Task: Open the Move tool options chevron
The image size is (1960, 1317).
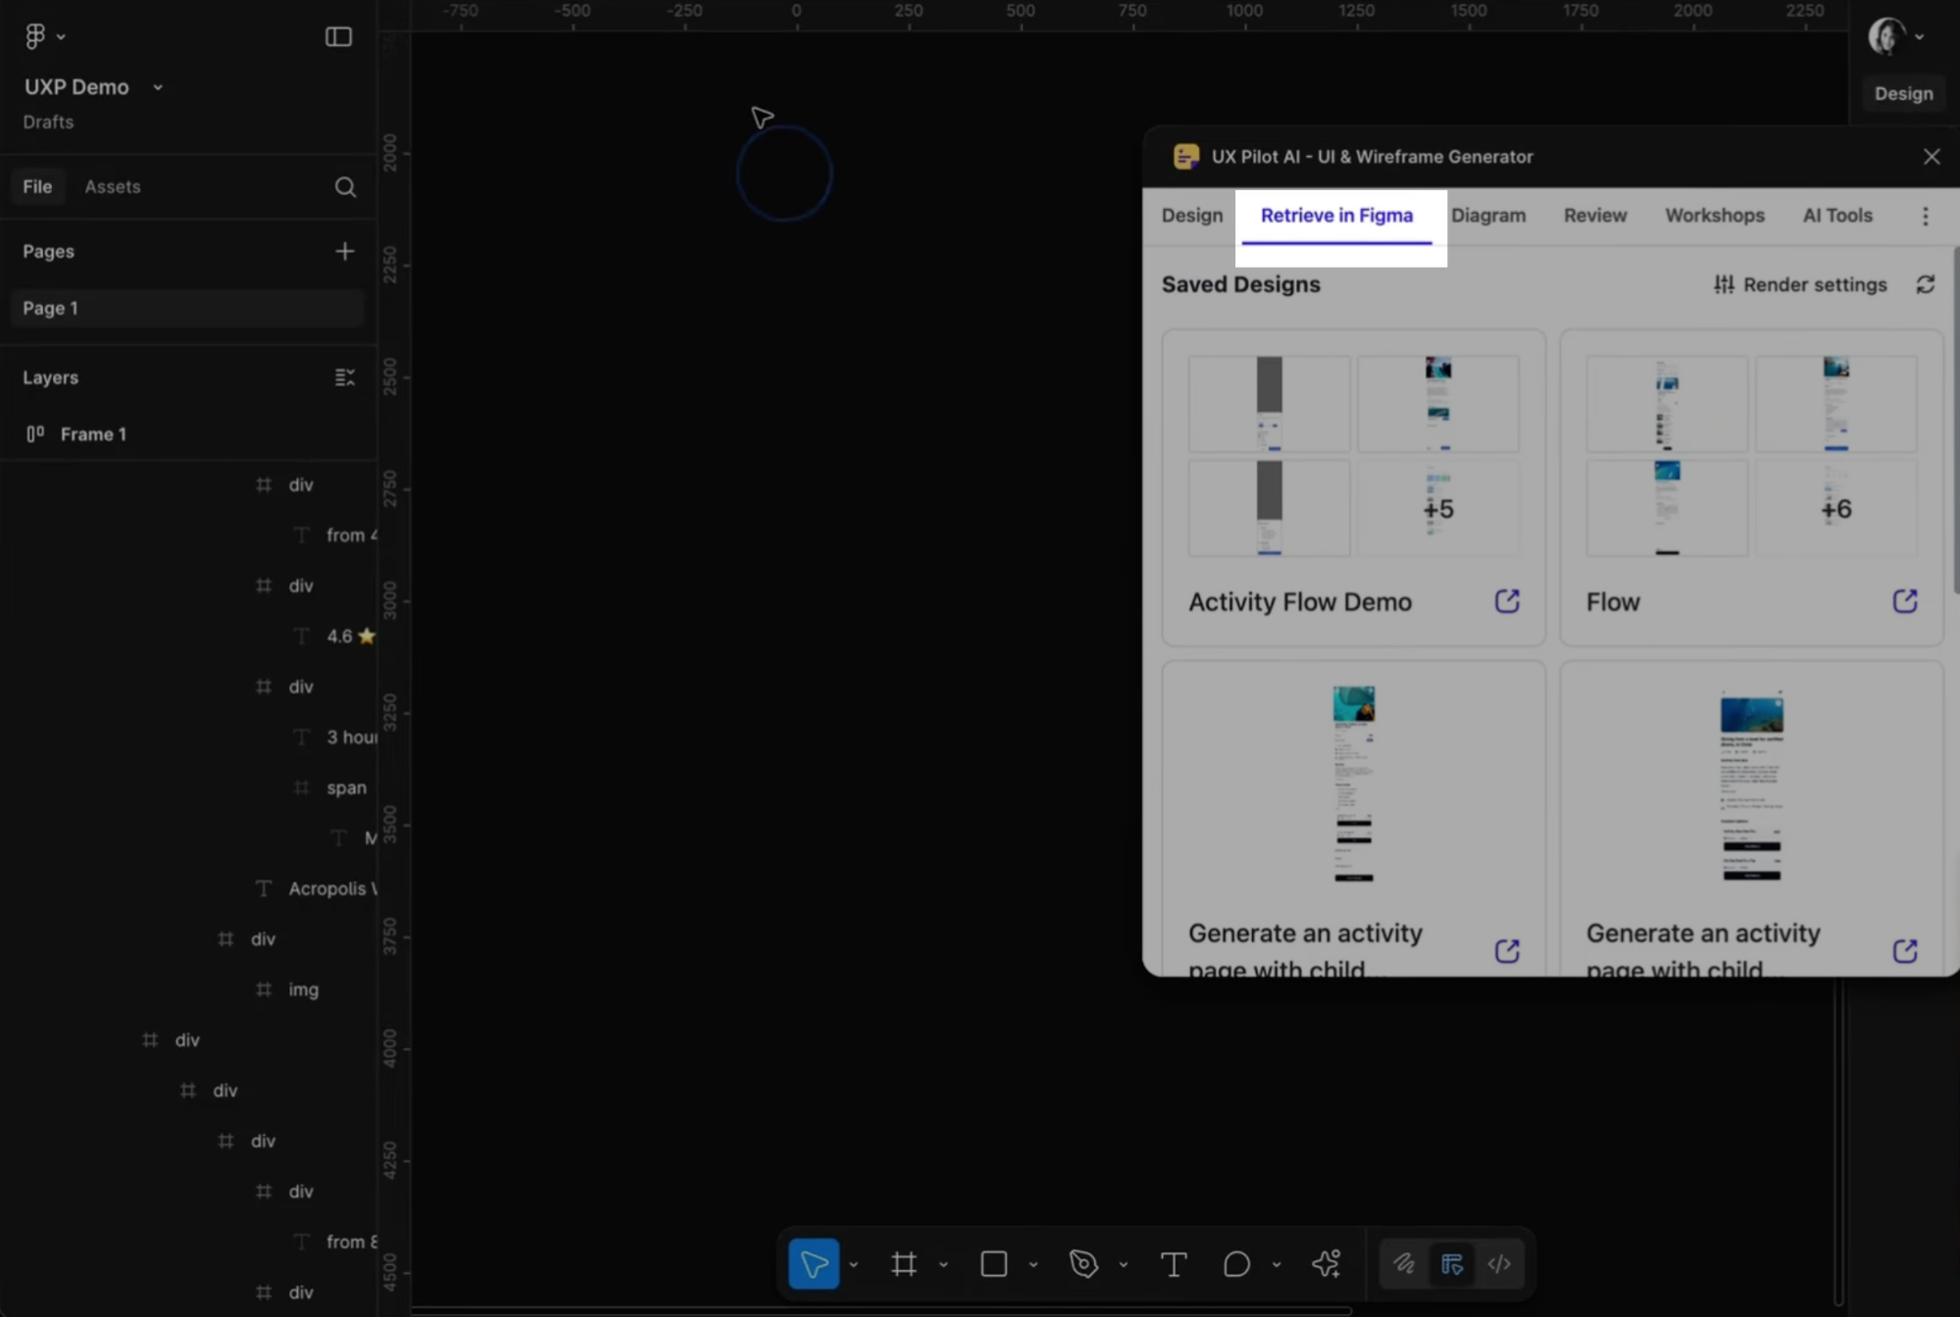Action: (854, 1265)
